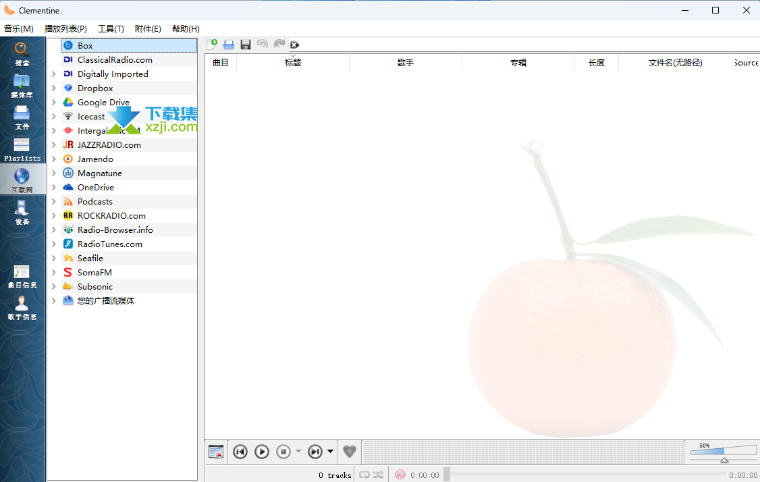Open the 帮助(H) menu
Screen dimensions: 760x482
[186, 28]
